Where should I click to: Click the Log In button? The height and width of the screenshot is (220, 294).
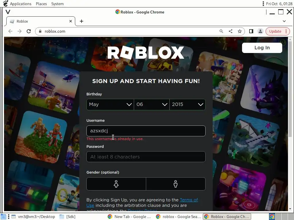[262, 48]
